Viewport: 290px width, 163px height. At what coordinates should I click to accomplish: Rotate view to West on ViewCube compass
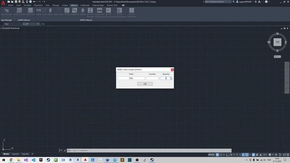click(x=269, y=42)
